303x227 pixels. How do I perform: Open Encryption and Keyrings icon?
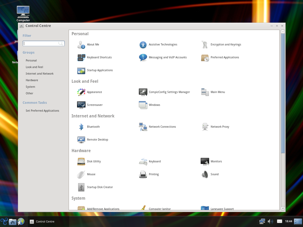(205, 45)
